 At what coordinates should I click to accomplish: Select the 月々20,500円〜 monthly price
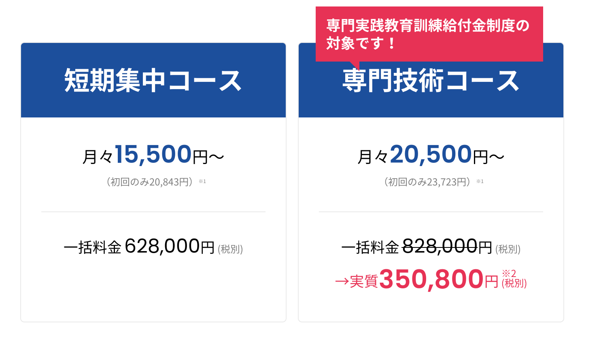coord(431,155)
